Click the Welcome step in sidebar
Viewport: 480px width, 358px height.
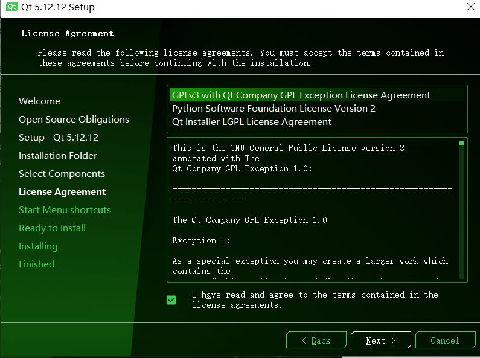(x=39, y=101)
